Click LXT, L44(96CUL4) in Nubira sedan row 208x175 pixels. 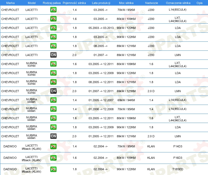pyautogui.click(x=178, y=119)
